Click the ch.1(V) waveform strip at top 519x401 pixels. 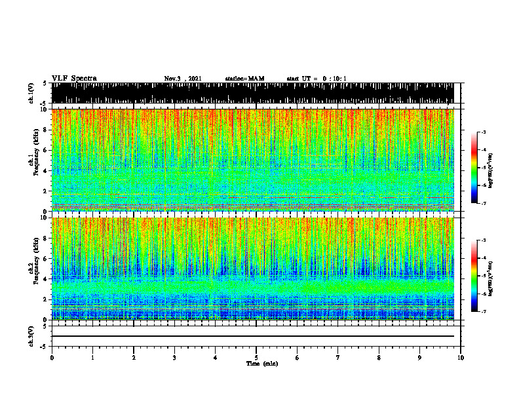(253, 93)
